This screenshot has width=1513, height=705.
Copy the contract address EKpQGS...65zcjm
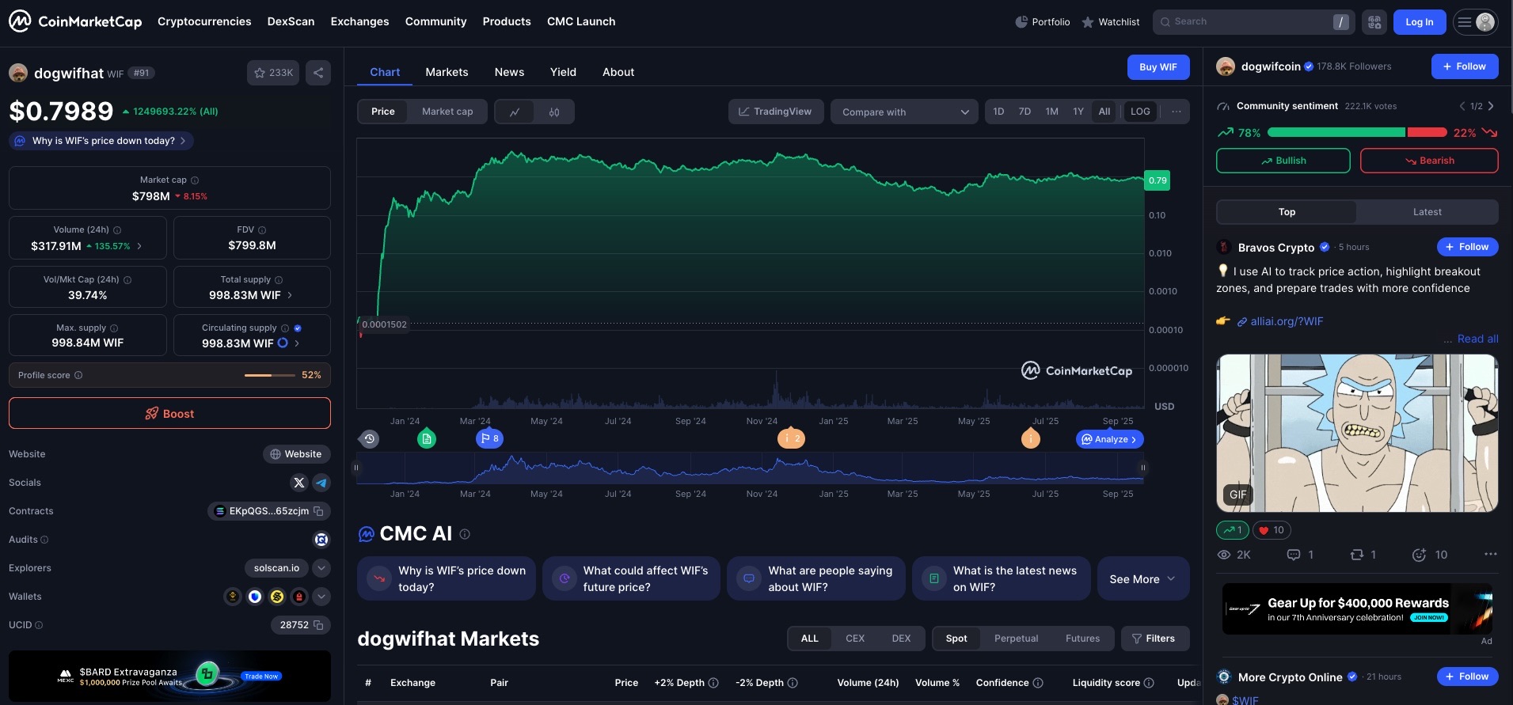tap(318, 511)
